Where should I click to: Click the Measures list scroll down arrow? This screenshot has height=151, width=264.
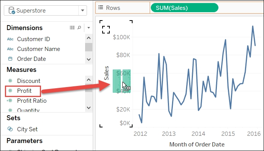(x=89, y=108)
